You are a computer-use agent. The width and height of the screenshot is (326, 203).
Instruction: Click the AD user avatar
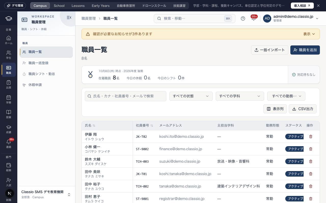click(267, 19)
